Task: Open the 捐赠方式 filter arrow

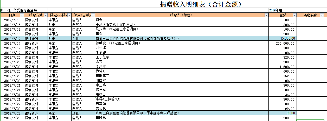Action: pos(46,15)
